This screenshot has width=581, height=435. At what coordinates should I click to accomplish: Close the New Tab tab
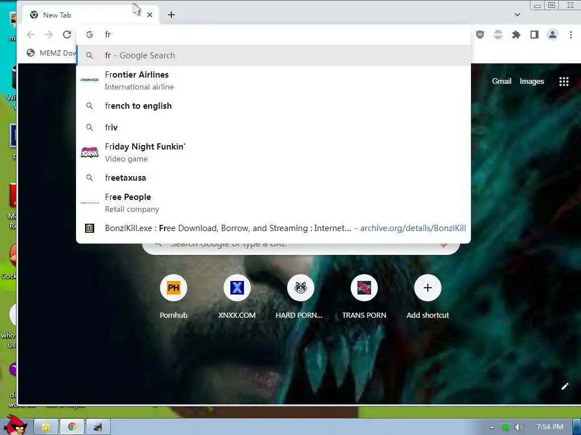[150, 15]
